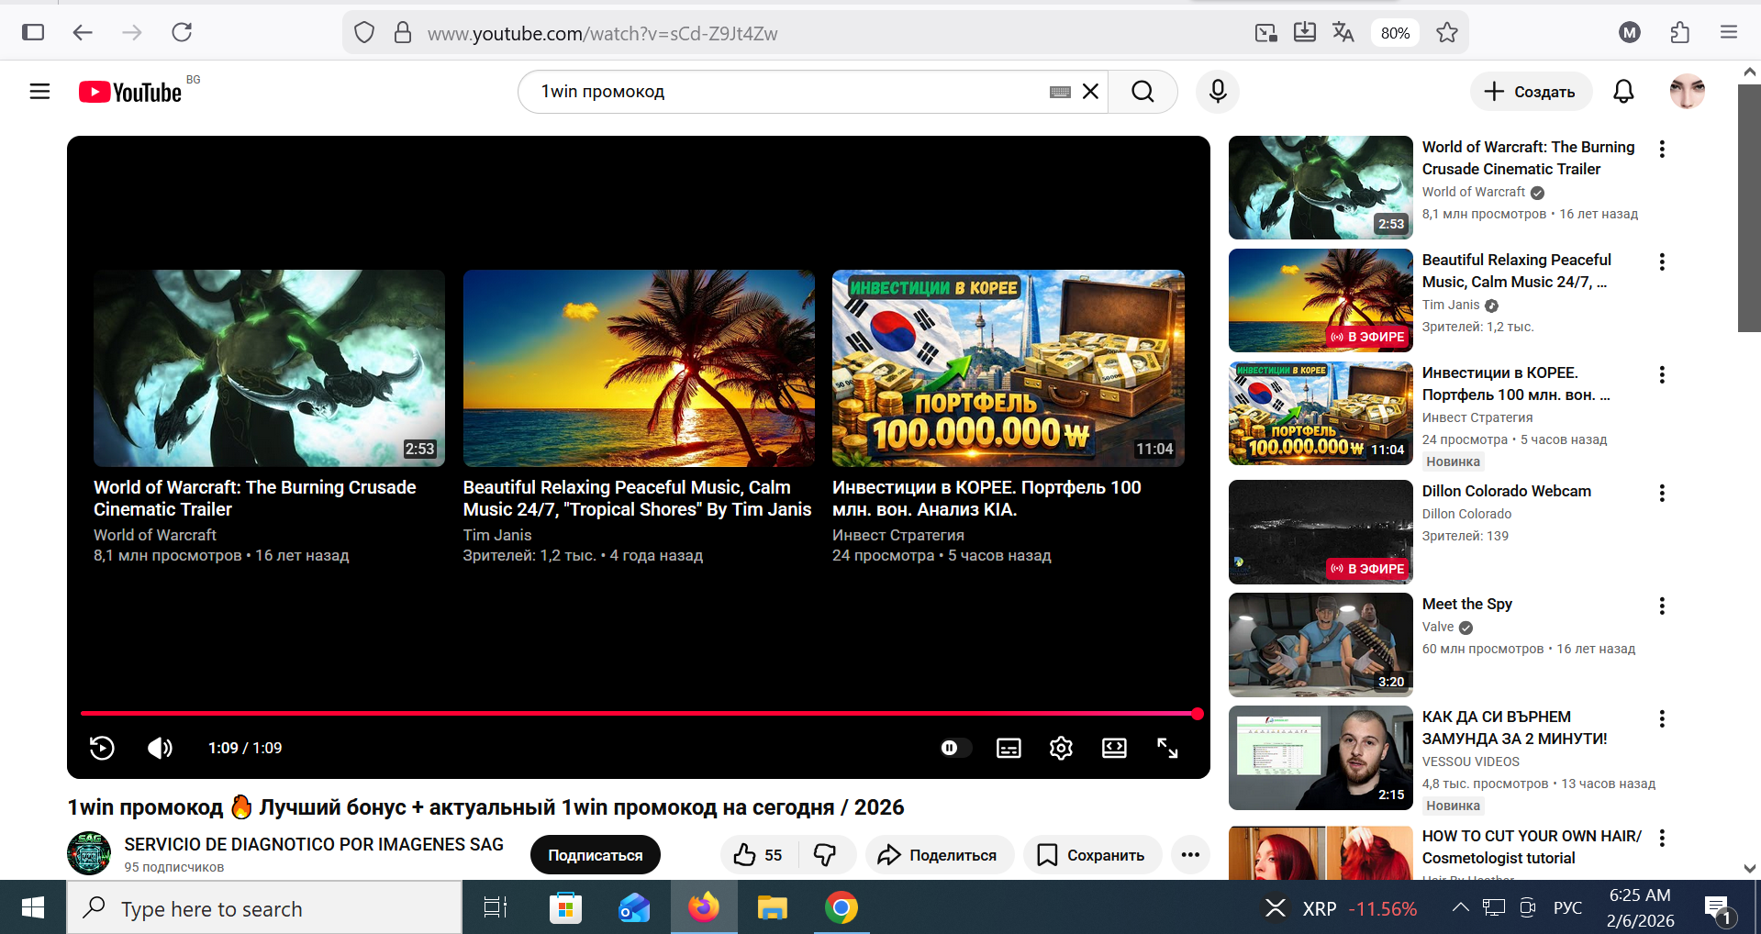Image resolution: width=1761 pixels, height=934 pixels.
Task: Click the voice search microphone icon
Action: pyautogui.click(x=1218, y=92)
